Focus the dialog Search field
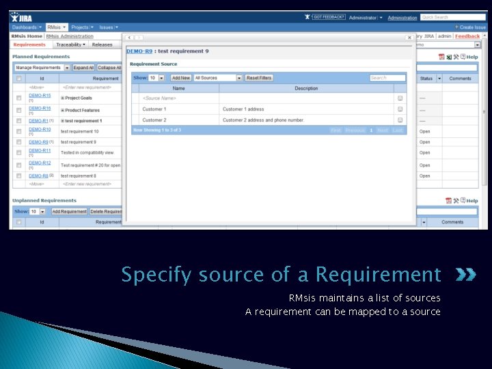 (387, 78)
